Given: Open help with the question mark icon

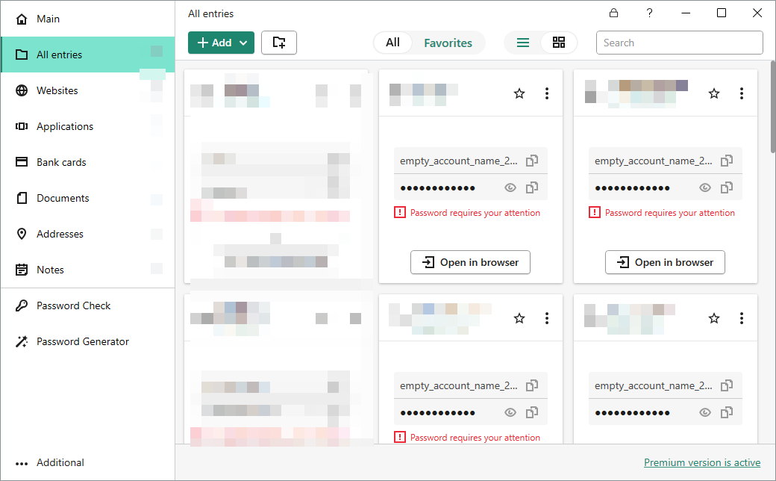Looking at the screenshot, I should tap(649, 13).
